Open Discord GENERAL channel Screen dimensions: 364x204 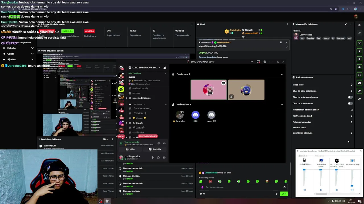[140, 113]
